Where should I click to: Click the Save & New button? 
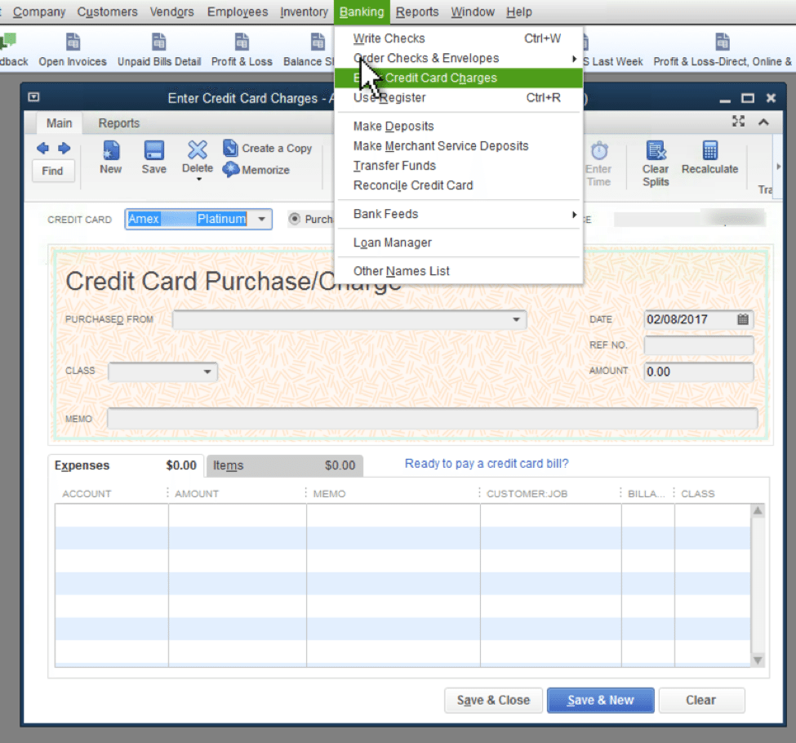click(600, 700)
